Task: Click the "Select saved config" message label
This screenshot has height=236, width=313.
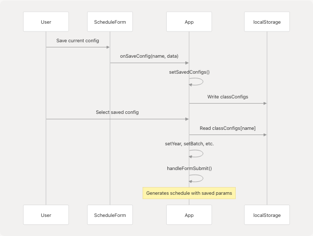Action: [117, 112]
